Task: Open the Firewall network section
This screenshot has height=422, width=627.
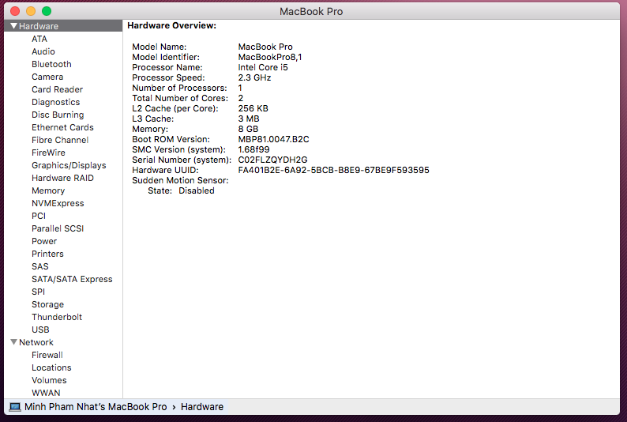Action: pos(47,355)
